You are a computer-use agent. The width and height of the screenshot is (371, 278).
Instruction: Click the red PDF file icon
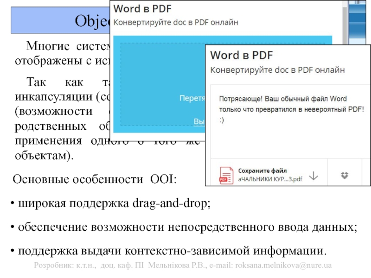(x=226, y=176)
